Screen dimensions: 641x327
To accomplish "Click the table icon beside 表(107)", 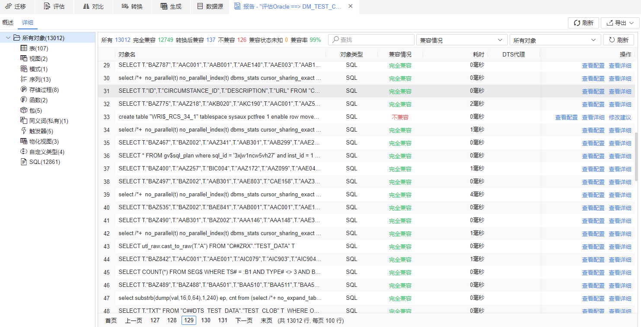I will pyautogui.click(x=24, y=48).
